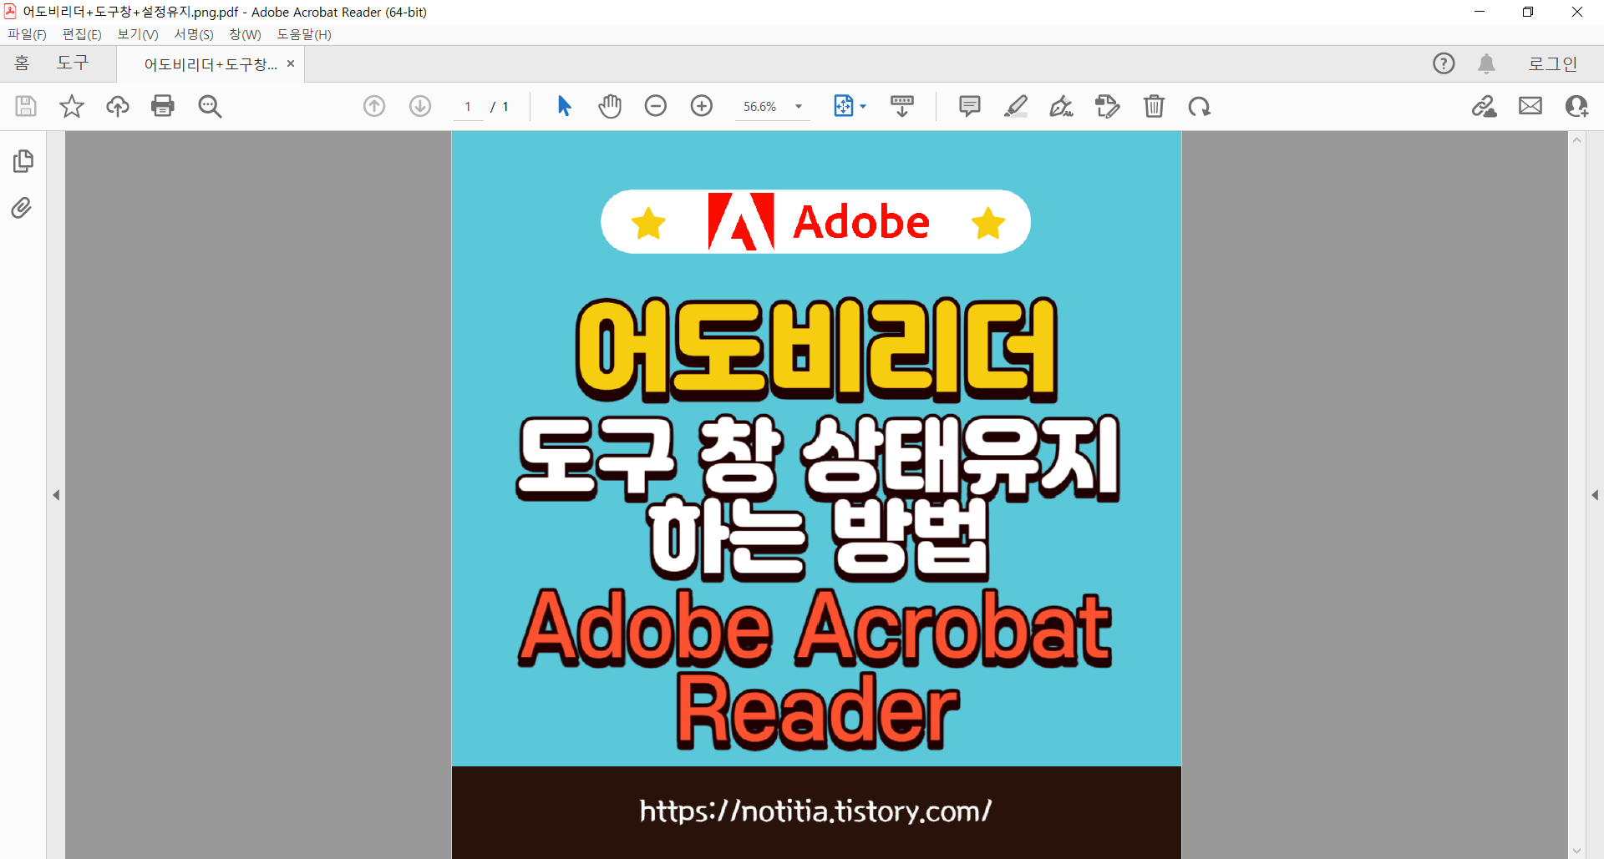Zoom in with plus button
Image resolution: width=1604 pixels, height=859 pixels.
(702, 106)
